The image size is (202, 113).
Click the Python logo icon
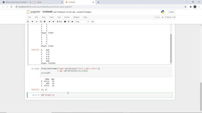(x=163, y=12)
